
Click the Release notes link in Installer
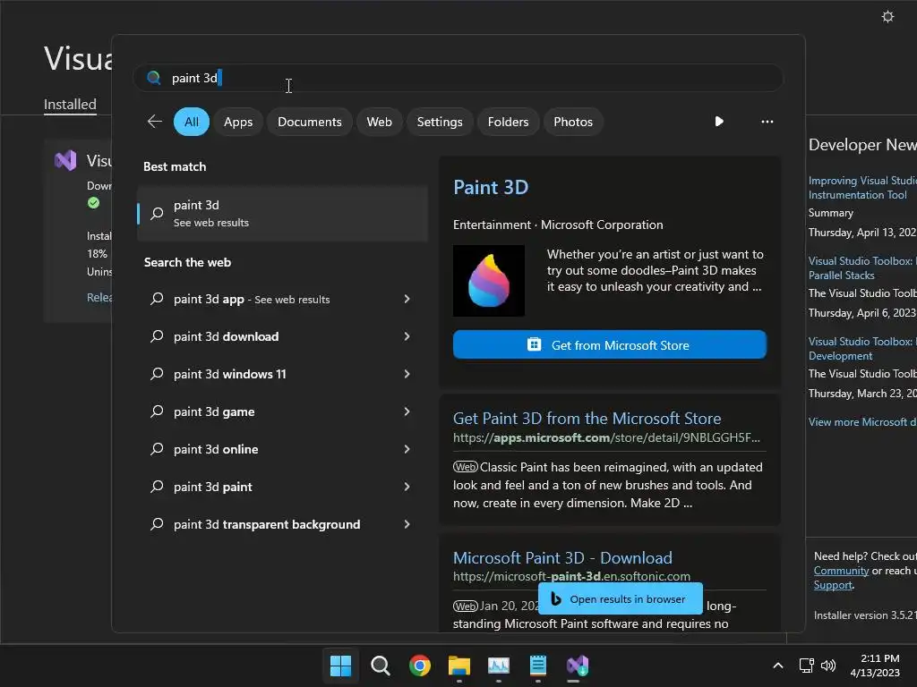pos(99,297)
